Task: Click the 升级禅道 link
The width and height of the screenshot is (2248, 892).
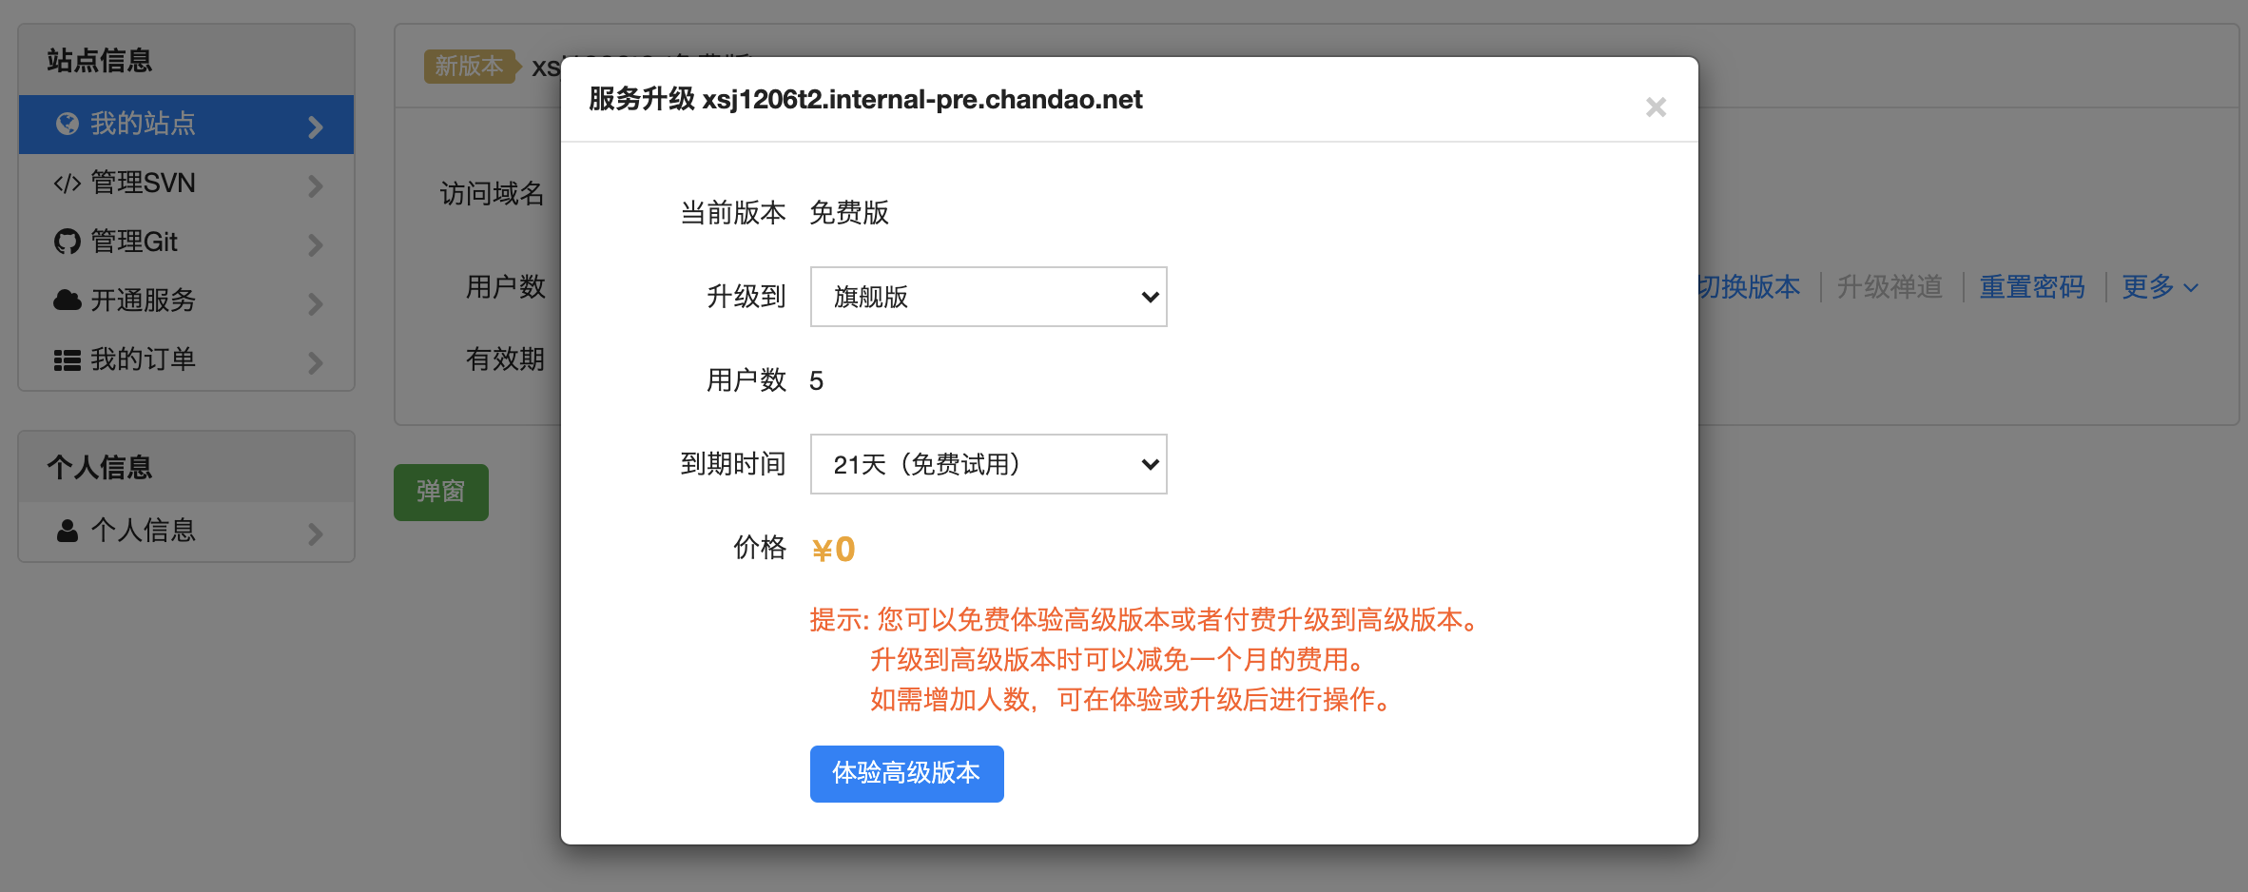Action: coord(1889,287)
